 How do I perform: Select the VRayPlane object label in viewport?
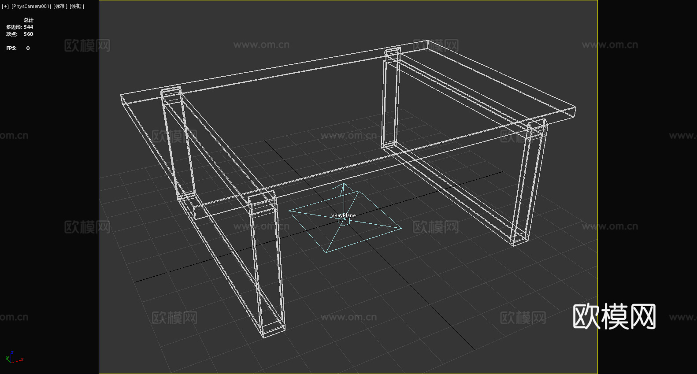(x=344, y=215)
